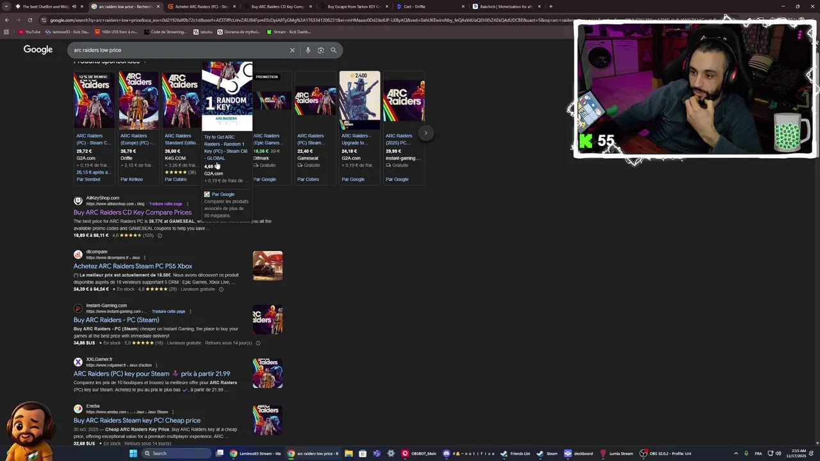Open Buy ARC Raiders - PC (Steam) link

click(116, 320)
